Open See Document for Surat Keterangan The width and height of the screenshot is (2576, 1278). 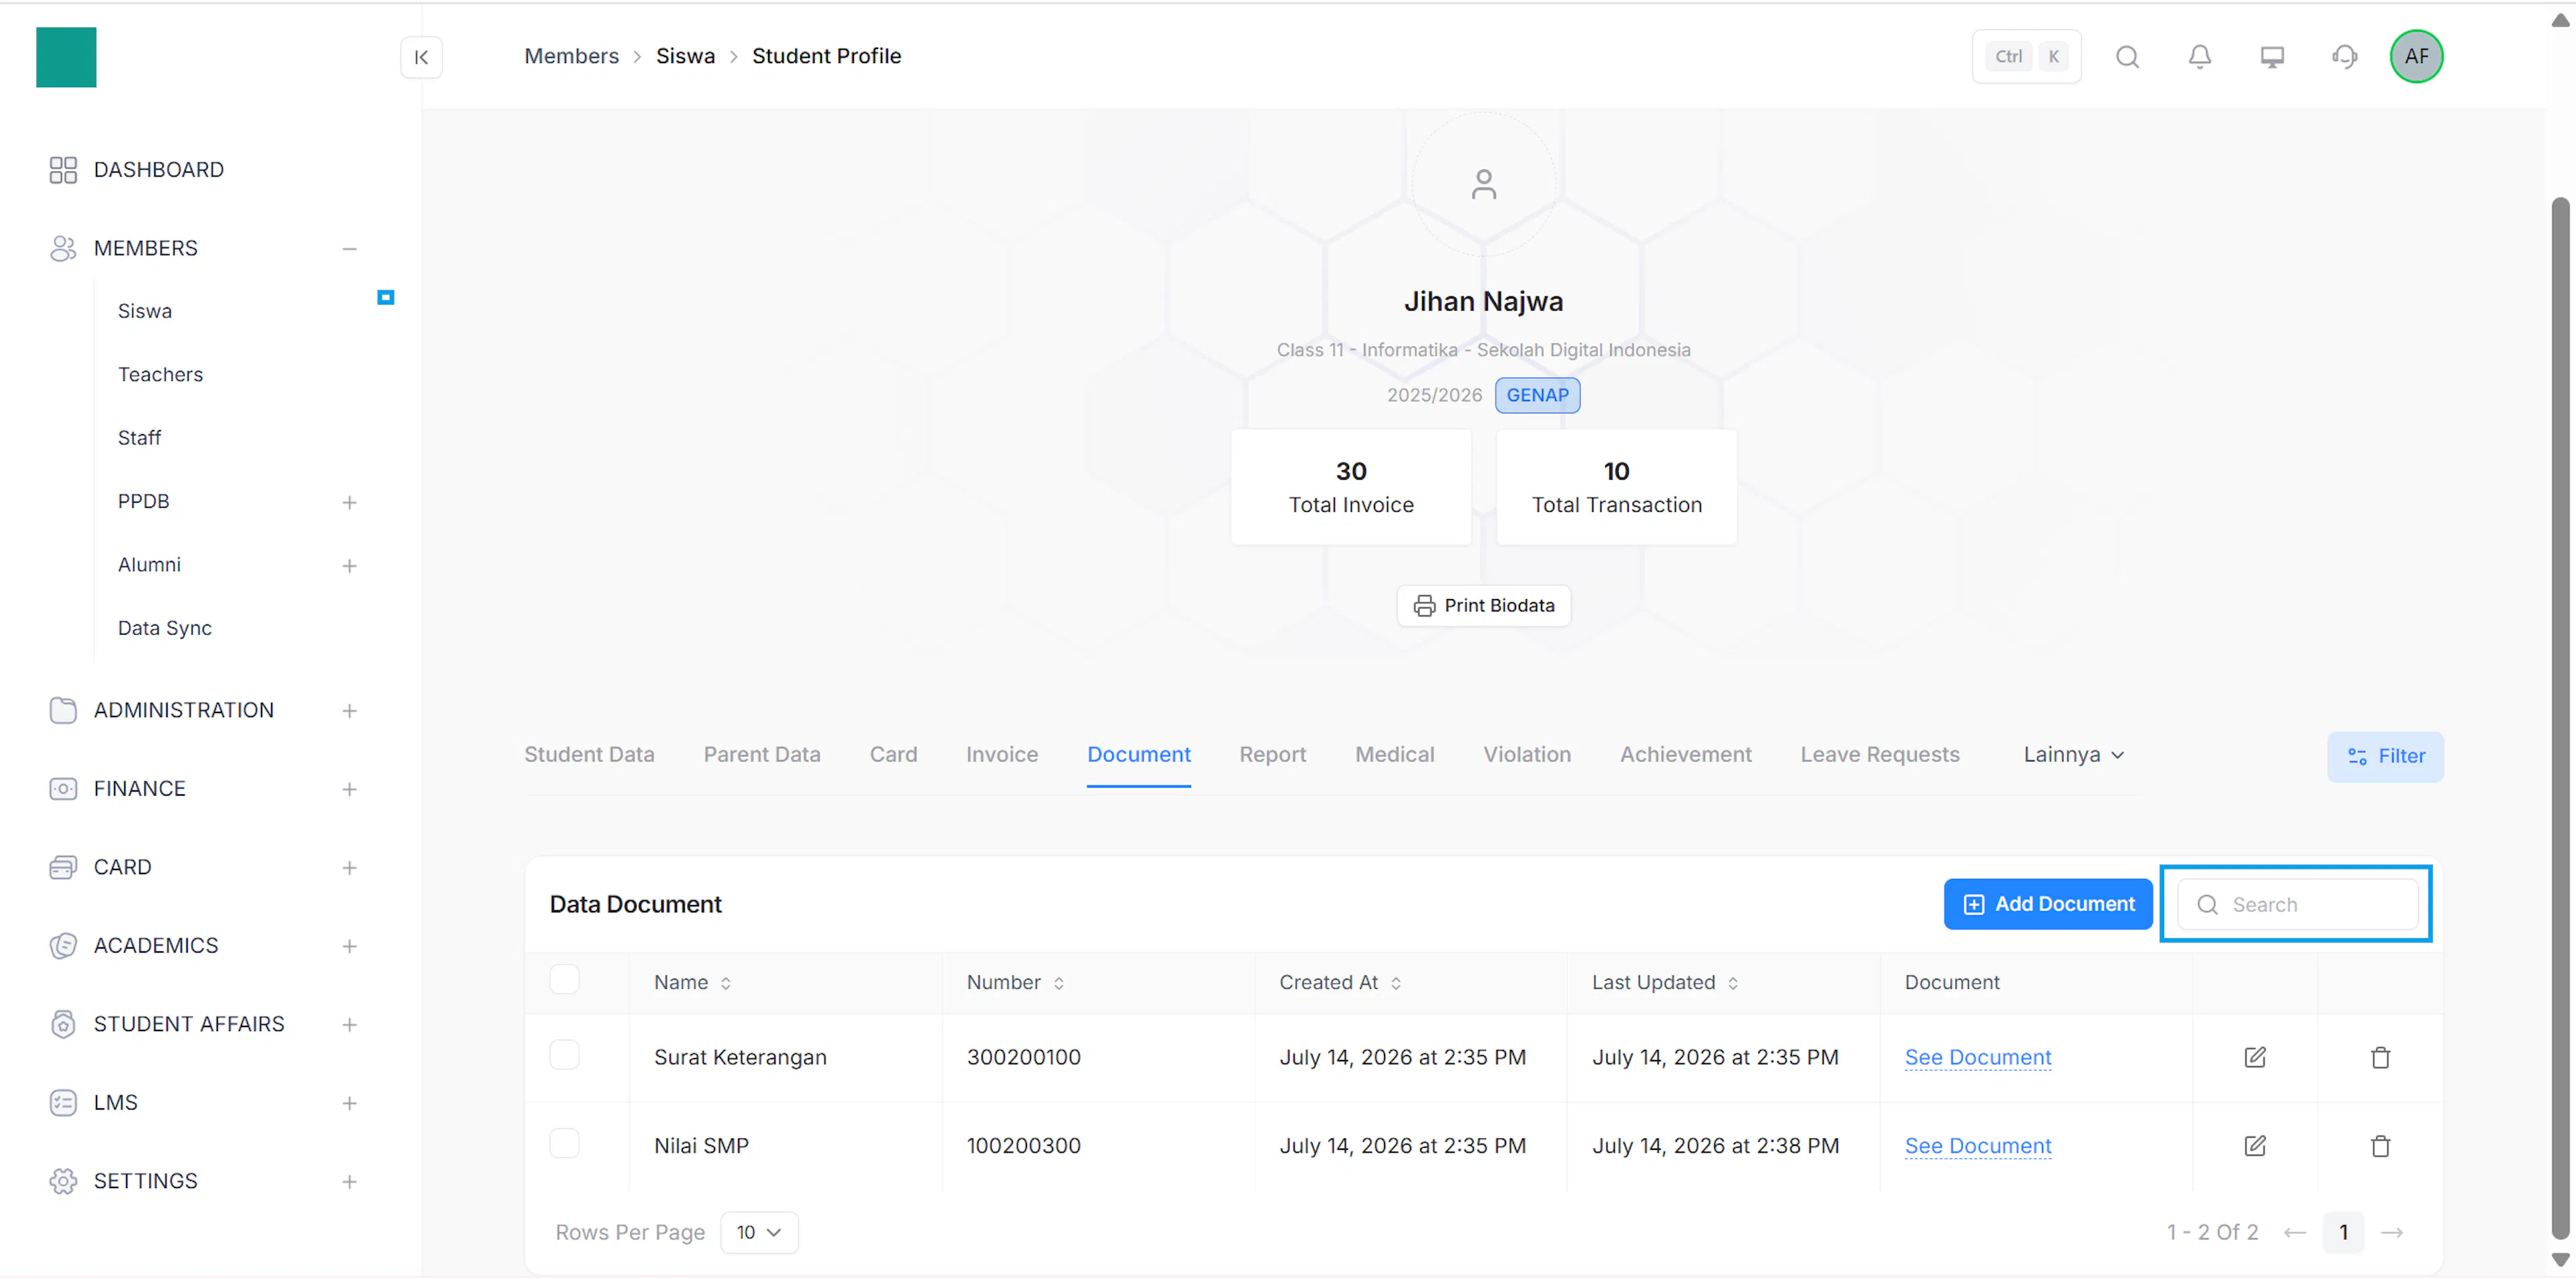click(x=1977, y=1057)
